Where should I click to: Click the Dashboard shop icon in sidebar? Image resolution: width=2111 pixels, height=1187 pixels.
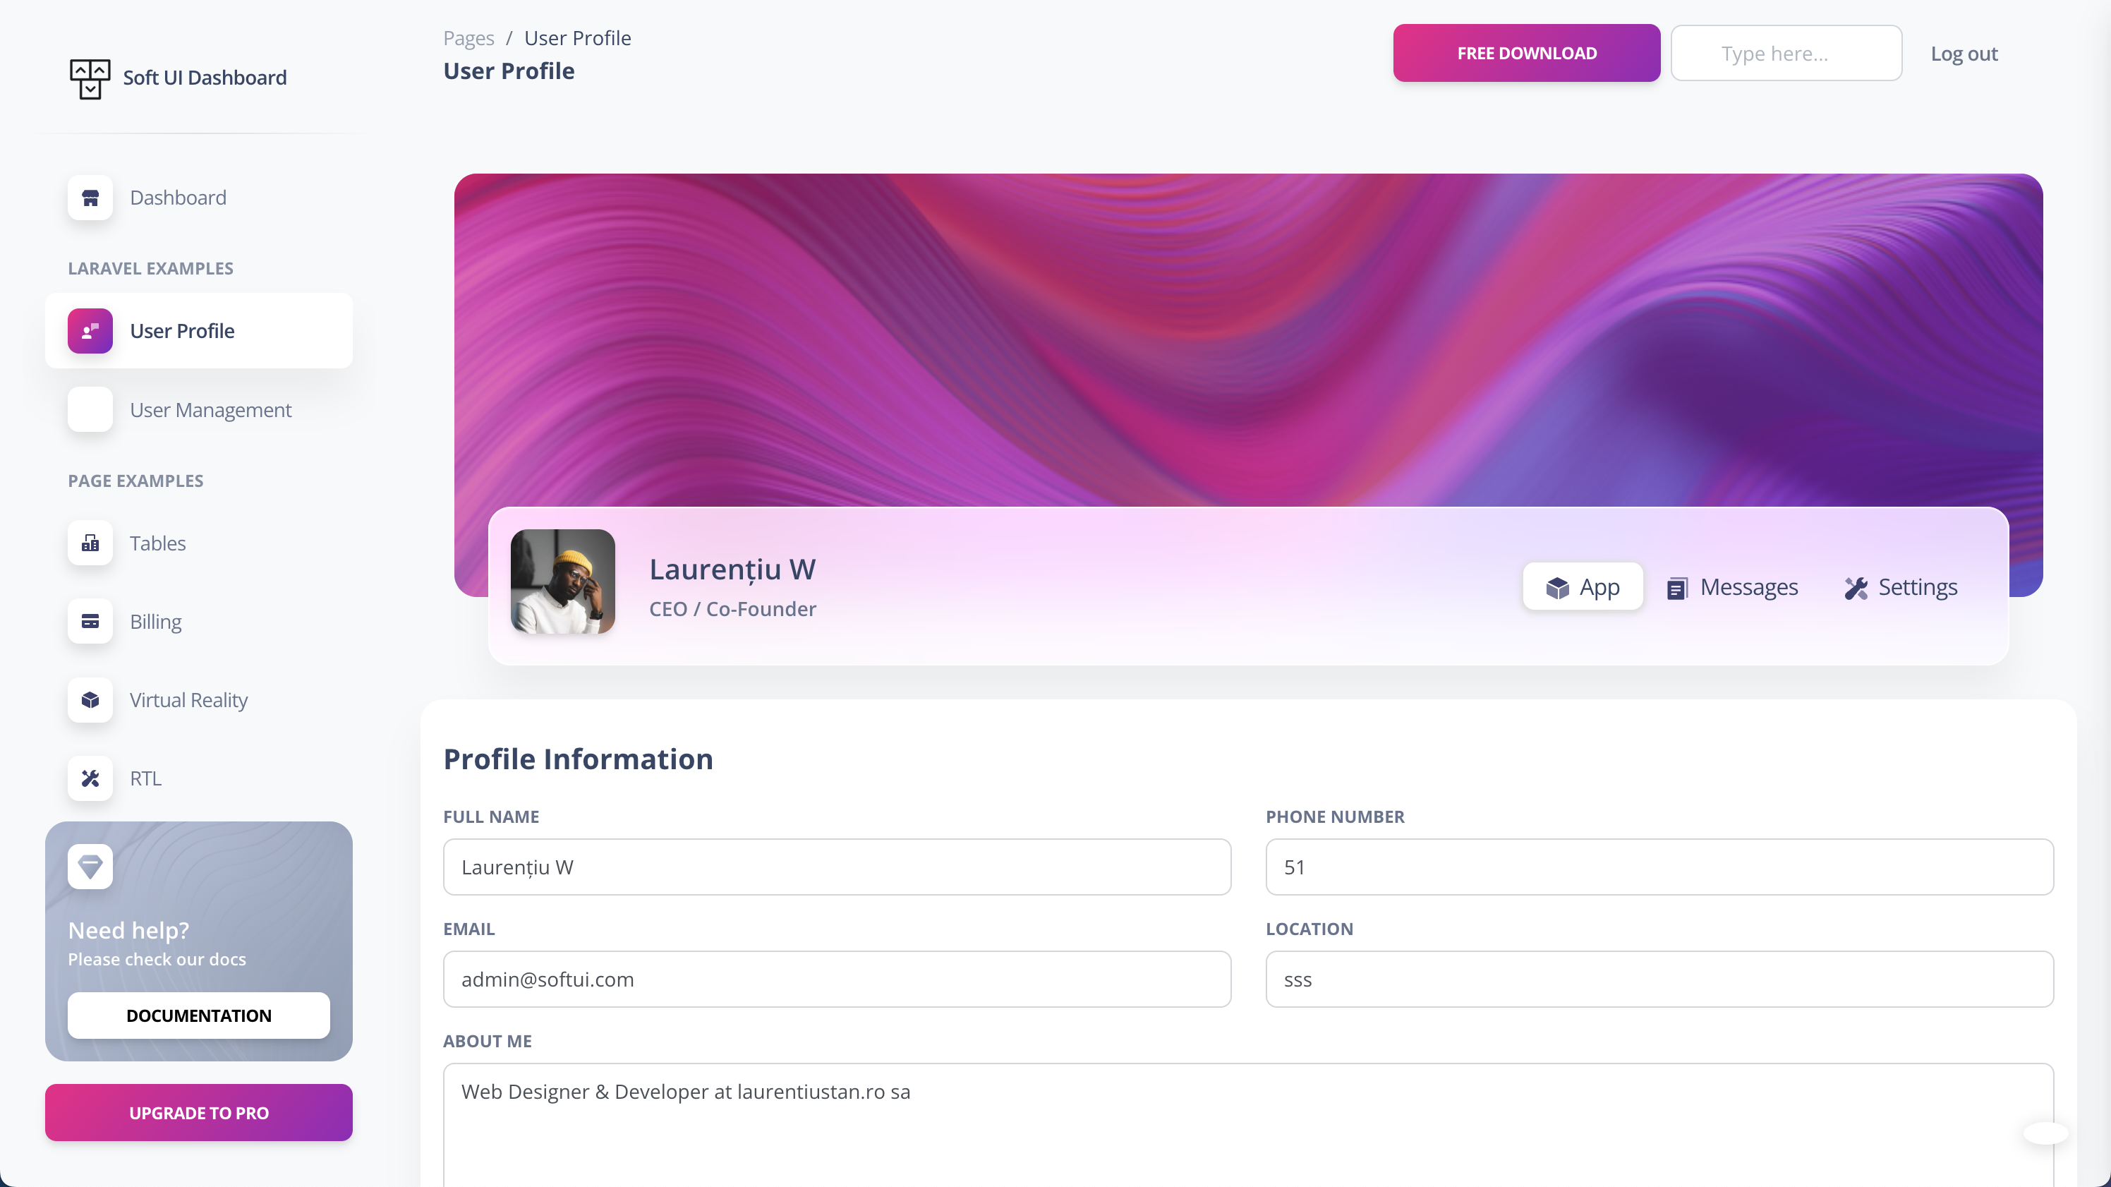90,198
